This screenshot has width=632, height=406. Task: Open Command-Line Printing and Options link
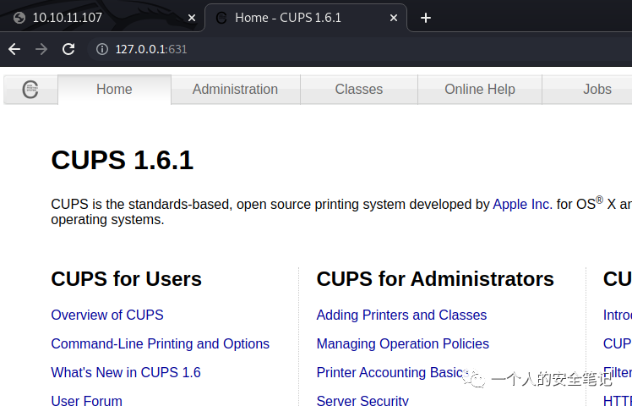(x=160, y=344)
